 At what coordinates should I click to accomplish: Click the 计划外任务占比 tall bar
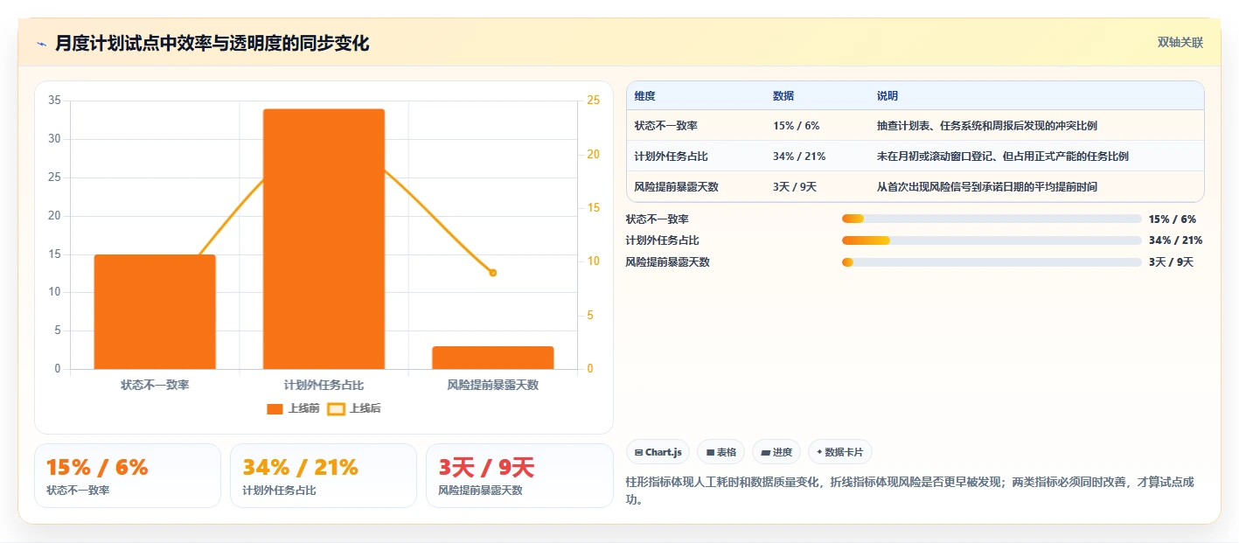(324, 239)
